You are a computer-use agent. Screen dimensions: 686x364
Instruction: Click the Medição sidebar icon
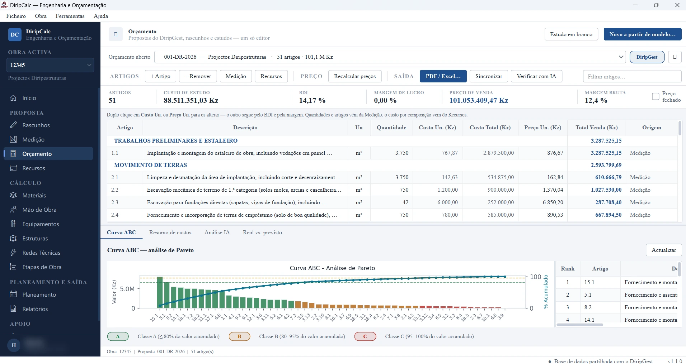tap(13, 139)
